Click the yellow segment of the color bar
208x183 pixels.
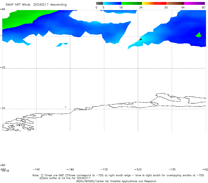(146, 3)
